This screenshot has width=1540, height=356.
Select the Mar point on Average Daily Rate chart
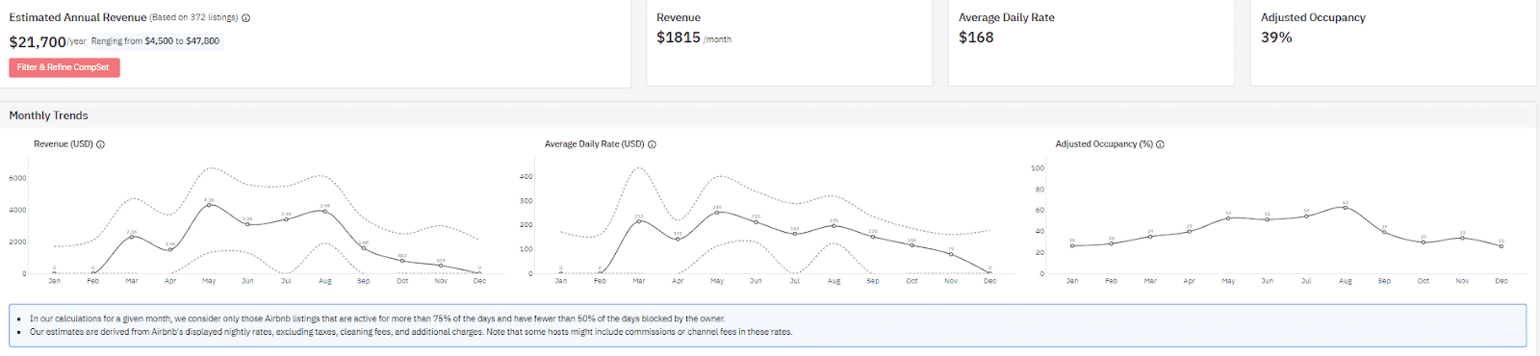click(639, 221)
